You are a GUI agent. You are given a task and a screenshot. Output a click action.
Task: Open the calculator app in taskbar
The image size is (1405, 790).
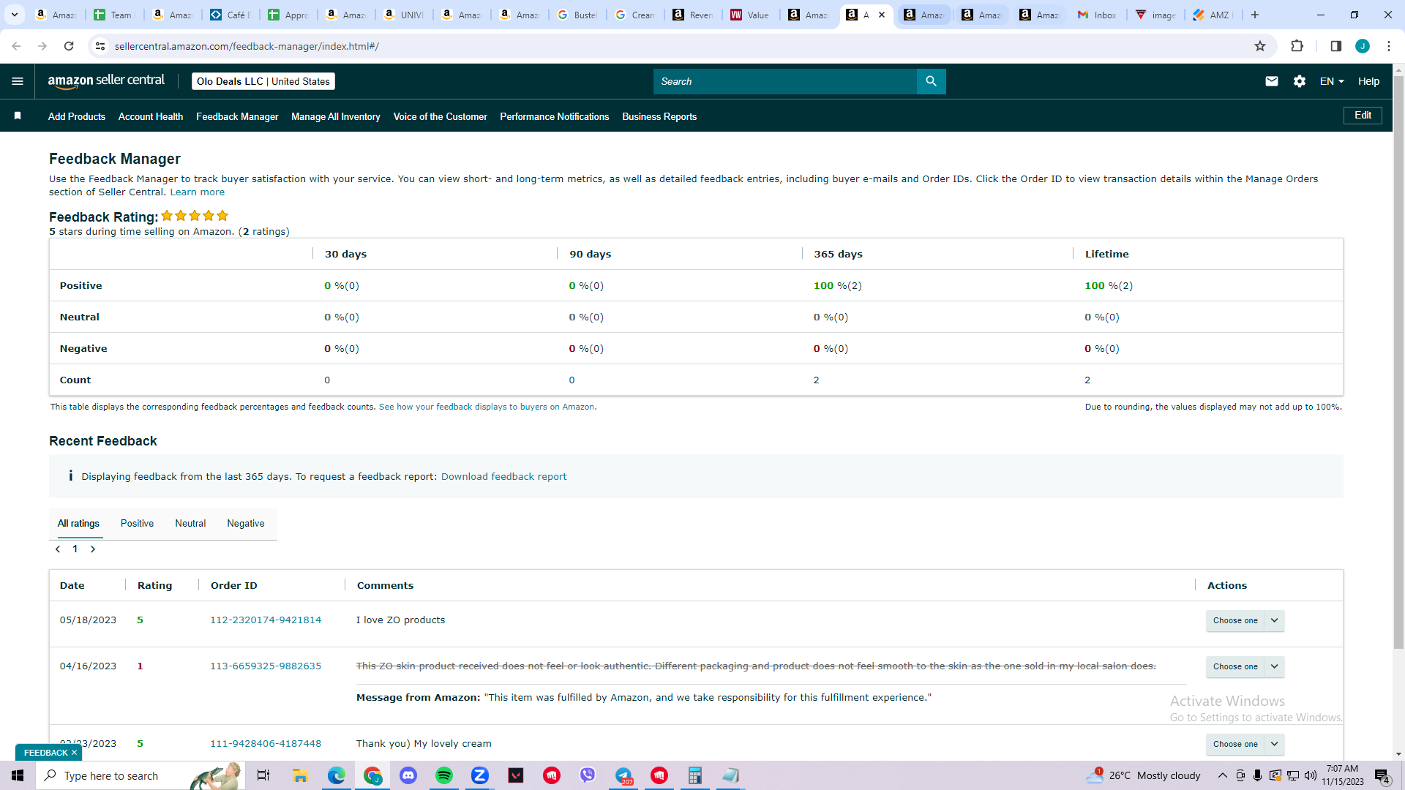(x=694, y=775)
